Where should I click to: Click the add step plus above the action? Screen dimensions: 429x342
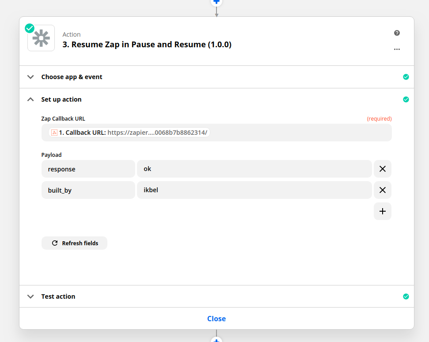[x=216, y=2]
